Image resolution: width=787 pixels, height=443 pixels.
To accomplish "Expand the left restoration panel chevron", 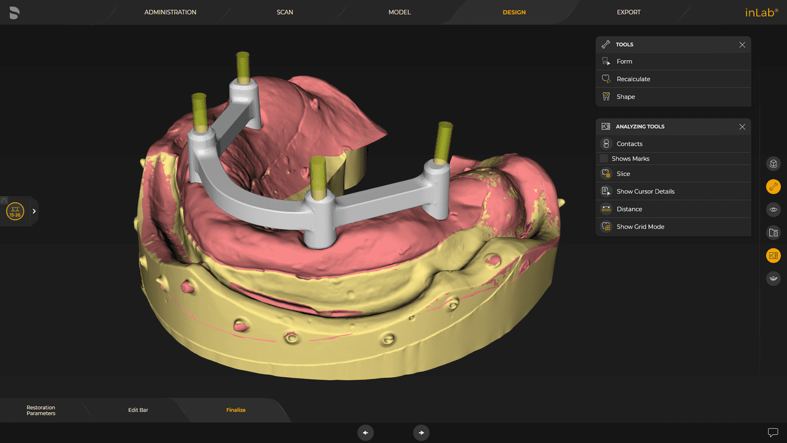I will pos(34,211).
